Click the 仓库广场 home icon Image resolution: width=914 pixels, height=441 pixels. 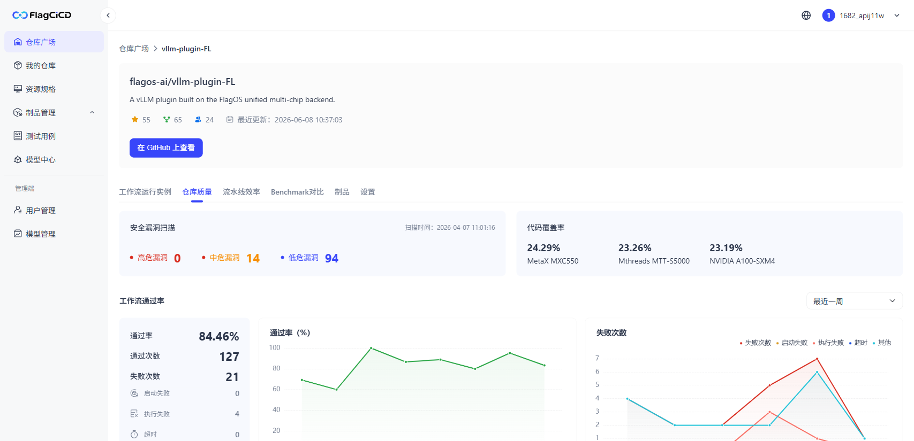coord(18,42)
